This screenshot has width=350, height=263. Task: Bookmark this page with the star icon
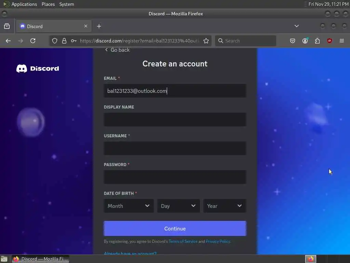[206, 41]
